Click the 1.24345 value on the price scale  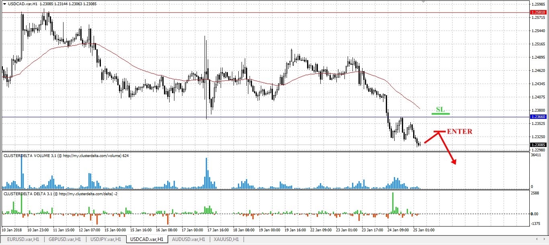[x=538, y=84]
